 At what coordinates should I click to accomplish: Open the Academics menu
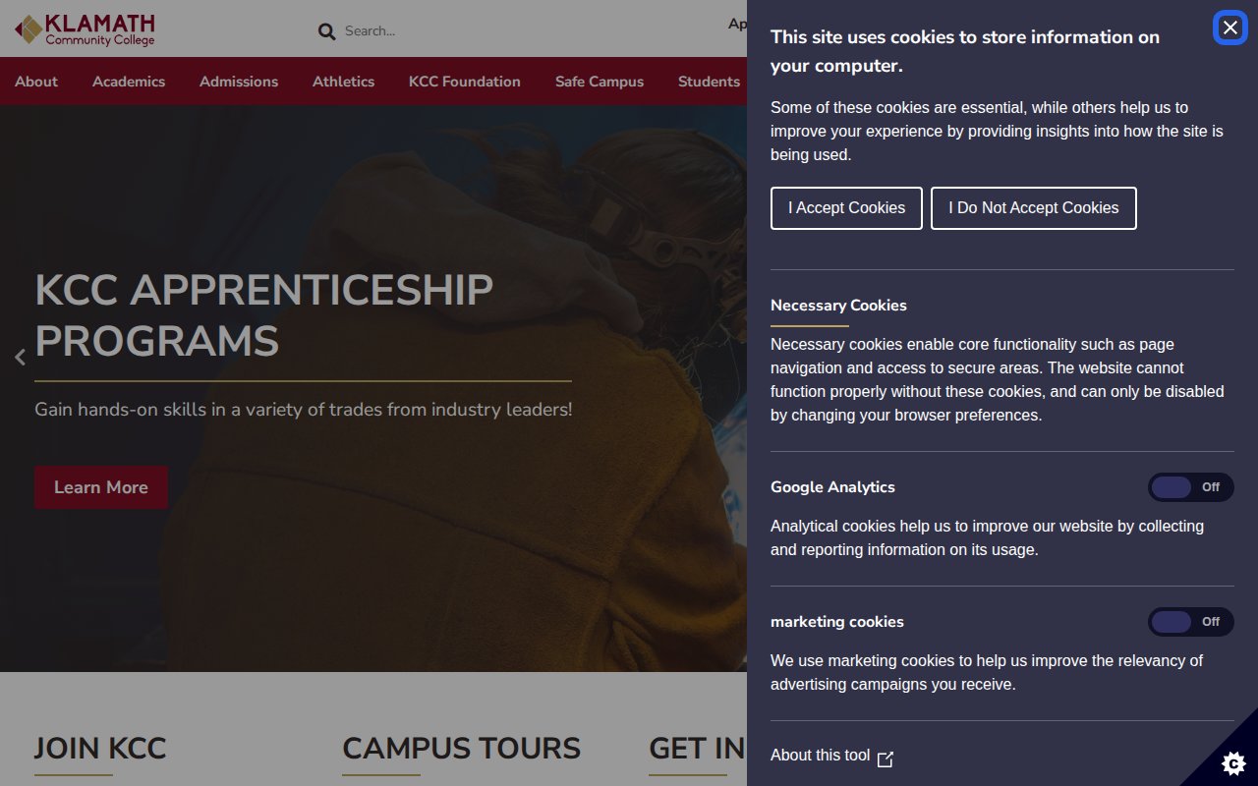click(x=129, y=82)
